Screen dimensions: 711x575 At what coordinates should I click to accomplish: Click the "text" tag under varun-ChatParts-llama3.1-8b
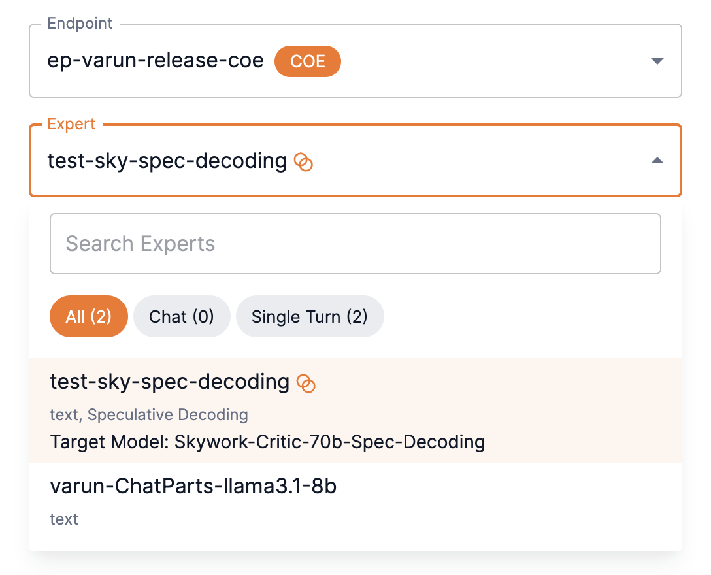(x=64, y=519)
